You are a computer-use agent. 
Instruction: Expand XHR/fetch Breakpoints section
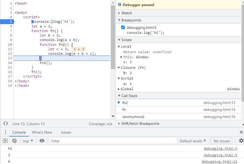tap(119, 124)
